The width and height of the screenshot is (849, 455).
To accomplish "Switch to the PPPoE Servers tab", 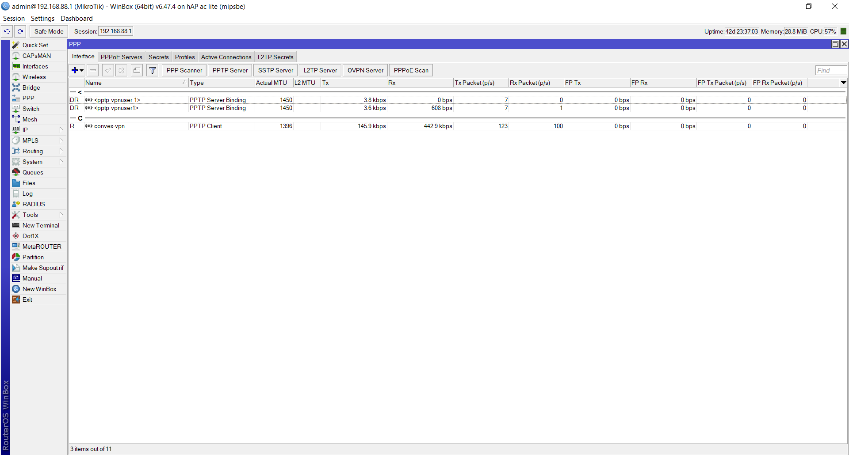I will (122, 57).
